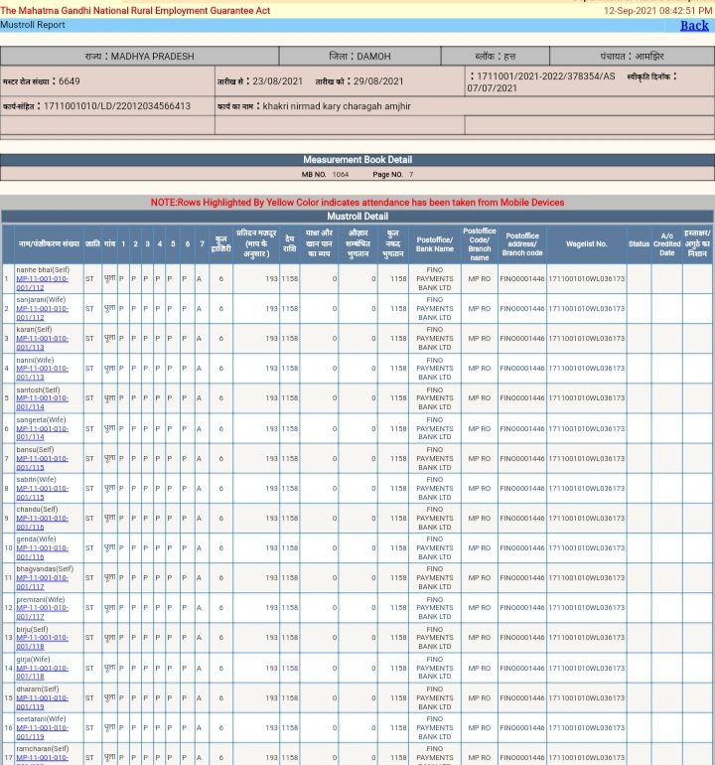Open nanni(Wife) registration number link

coord(42,373)
